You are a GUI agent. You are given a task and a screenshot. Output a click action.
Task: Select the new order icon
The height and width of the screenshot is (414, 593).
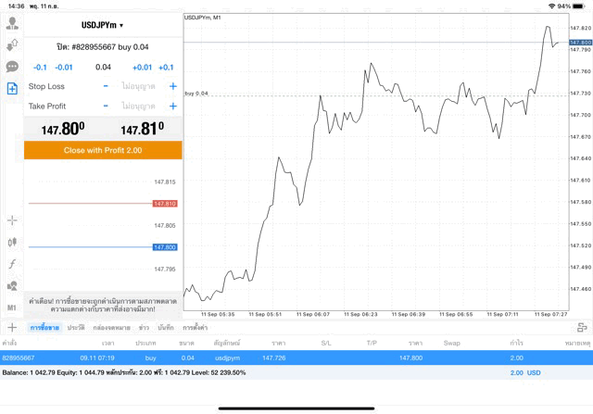(x=12, y=88)
